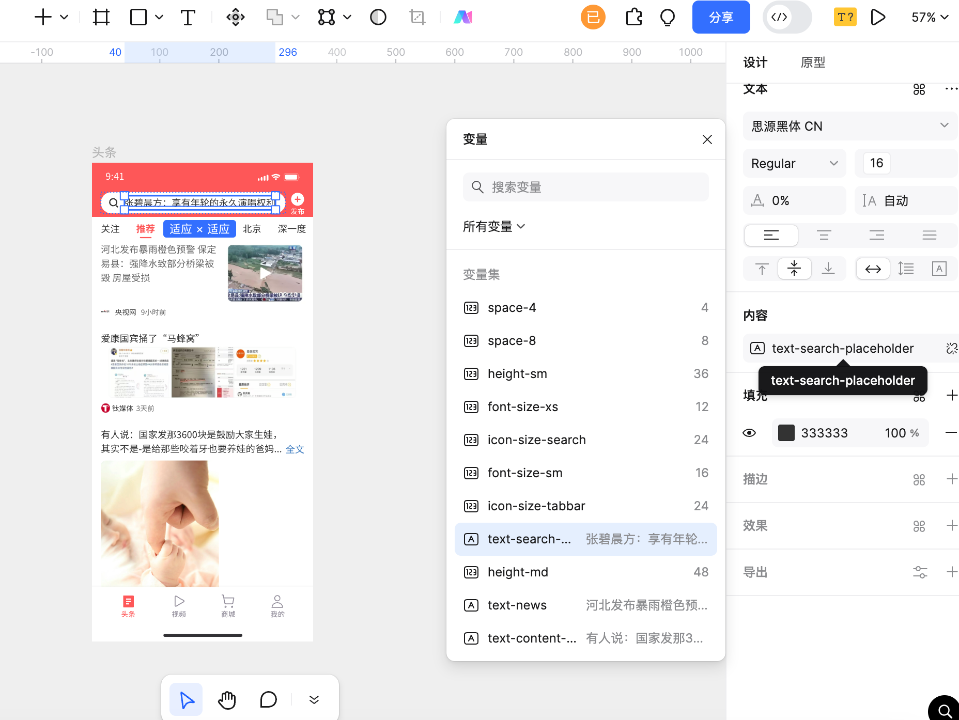Open stroke style library in 描边
Image resolution: width=959 pixels, height=720 pixels.
pyautogui.click(x=919, y=480)
